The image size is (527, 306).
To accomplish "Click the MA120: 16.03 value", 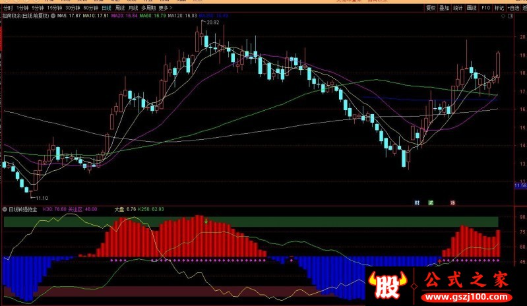I will [183, 16].
